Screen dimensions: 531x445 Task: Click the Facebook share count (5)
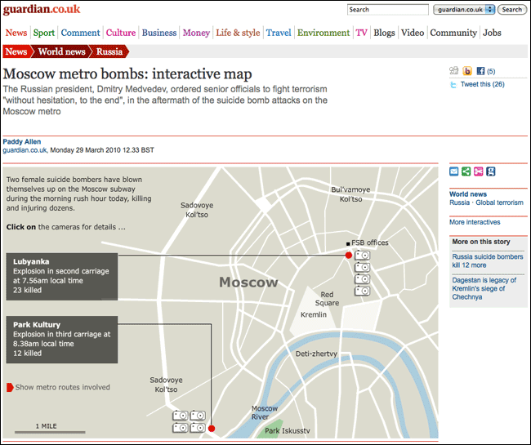click(x=491, y=71)
